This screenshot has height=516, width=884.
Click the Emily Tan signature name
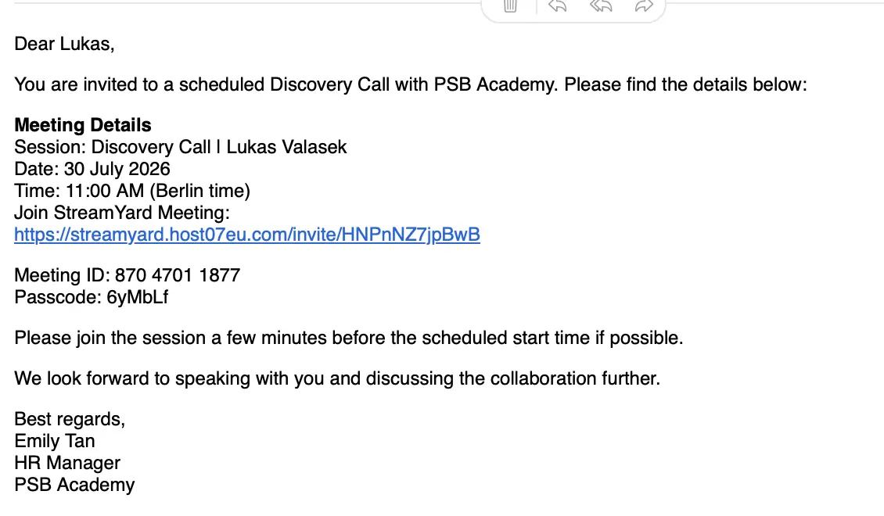tap(55, 441)
